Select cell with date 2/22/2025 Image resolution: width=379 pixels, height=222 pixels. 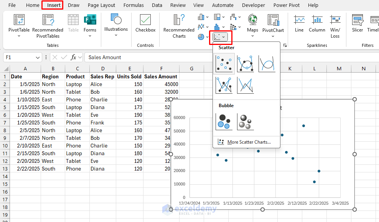click(25, 169)
